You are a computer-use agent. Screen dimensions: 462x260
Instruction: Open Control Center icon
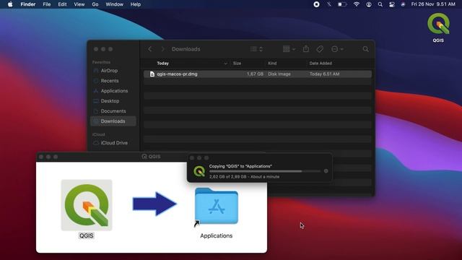(392, 4)
